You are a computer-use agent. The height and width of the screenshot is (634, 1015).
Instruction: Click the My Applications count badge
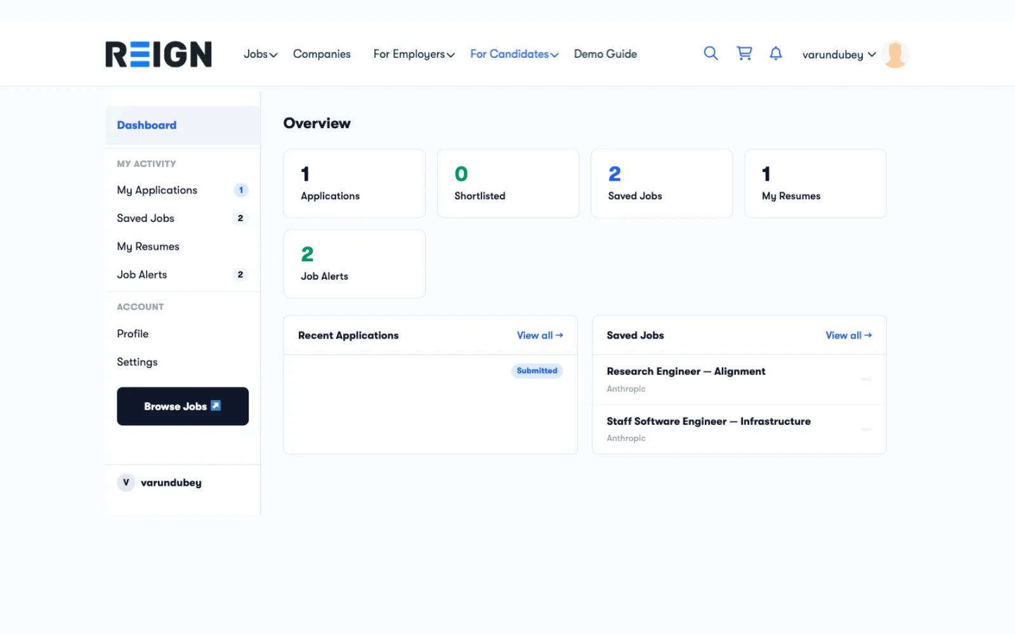click(x=241, y=190)
